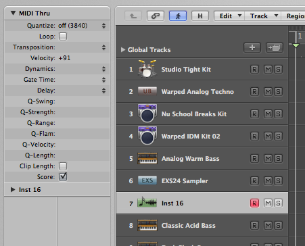Toggle the Catch playhead running-man button
The width and height of the screenshot is (305, 246).
tap(178, 16)
